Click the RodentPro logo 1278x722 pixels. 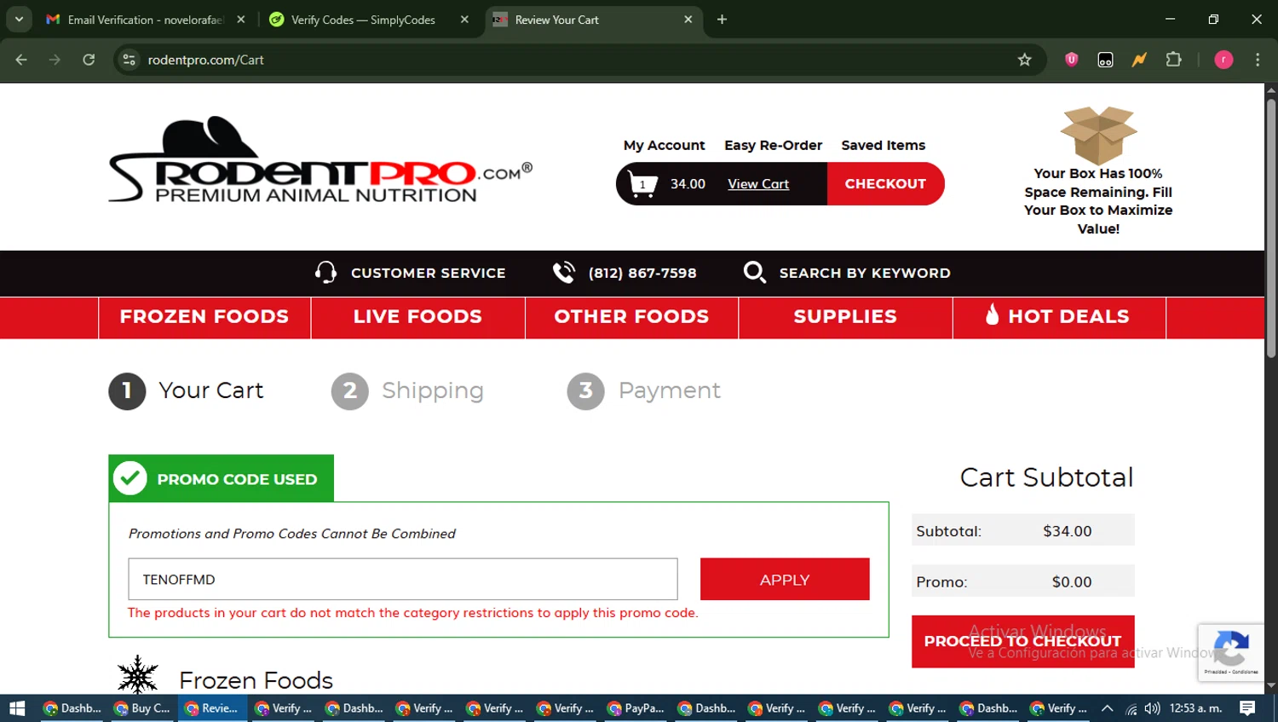(x=320, y=160)
